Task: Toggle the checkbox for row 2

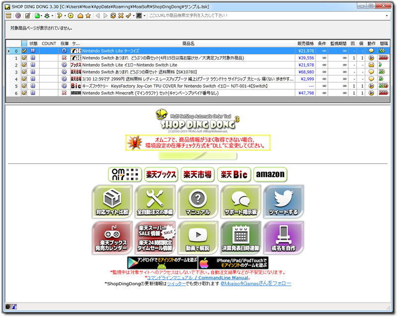Action: [x=24, y=65]
